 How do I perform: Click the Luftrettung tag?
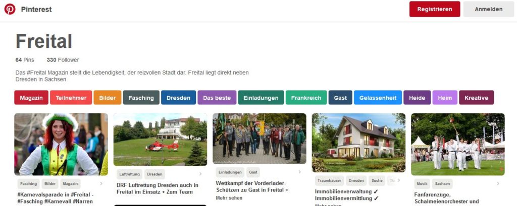pos(130,174)
